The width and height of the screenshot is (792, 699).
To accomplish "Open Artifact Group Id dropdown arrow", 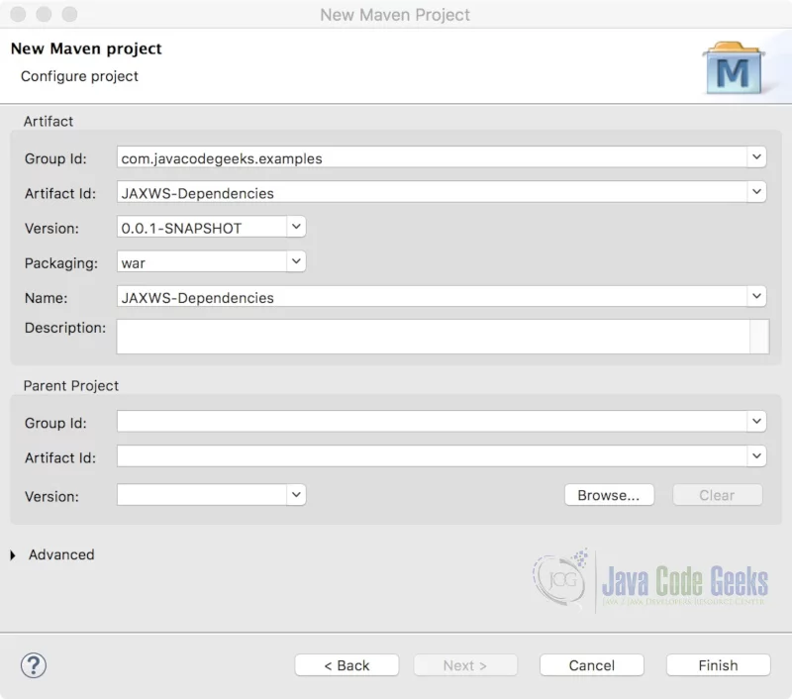I will pos(756,157).
